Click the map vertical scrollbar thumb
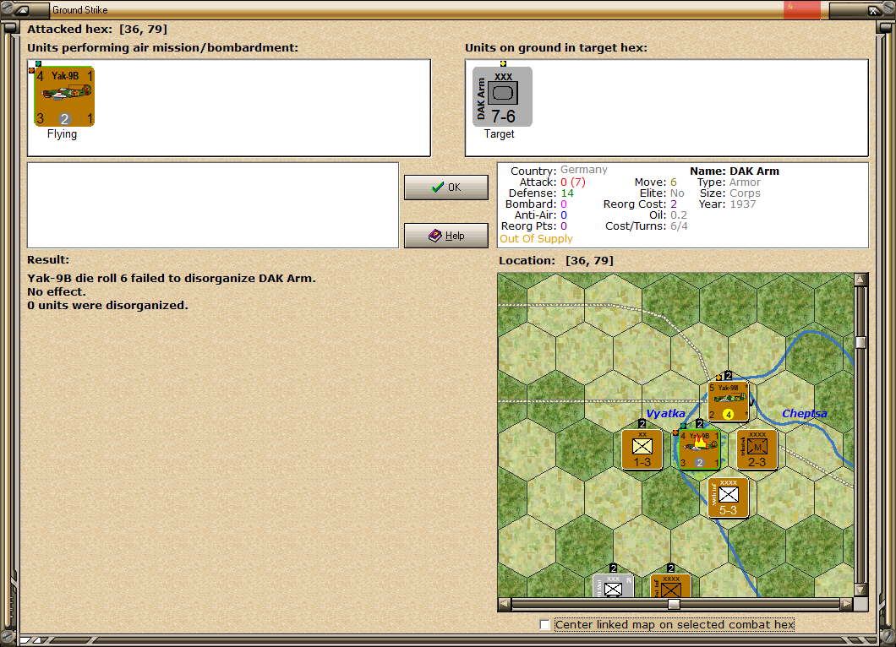This screenshot has width=896, height=647. [x=860, y=342]
